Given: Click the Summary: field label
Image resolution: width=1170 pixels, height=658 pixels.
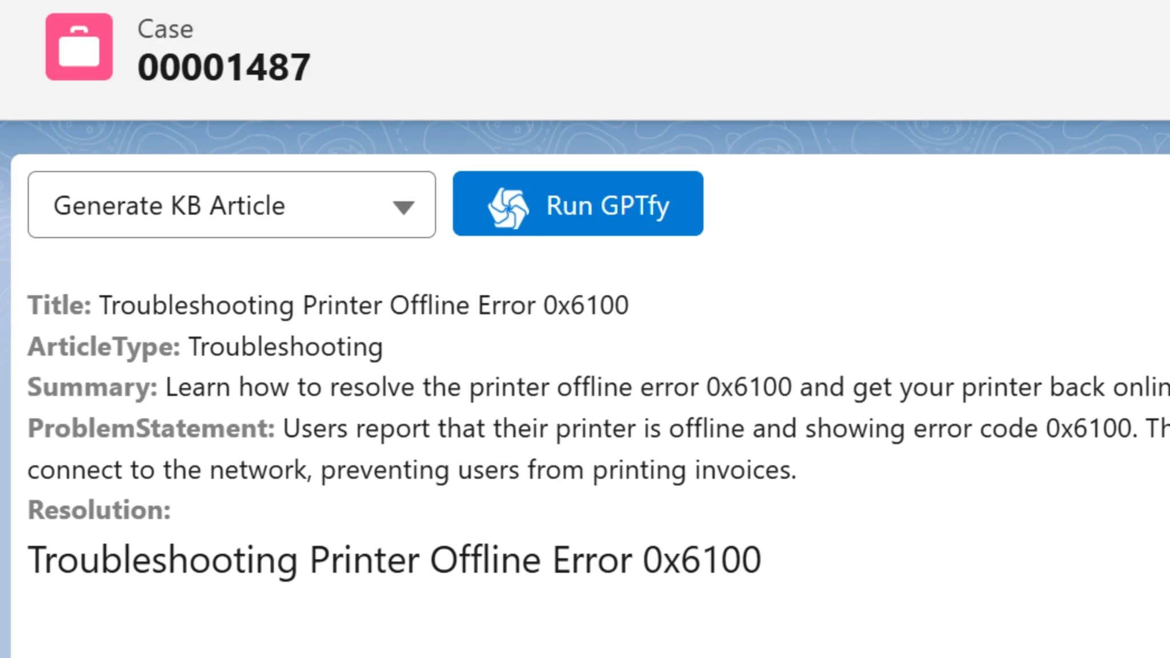Looking at the screenshot, I should (x=92, y=387).
